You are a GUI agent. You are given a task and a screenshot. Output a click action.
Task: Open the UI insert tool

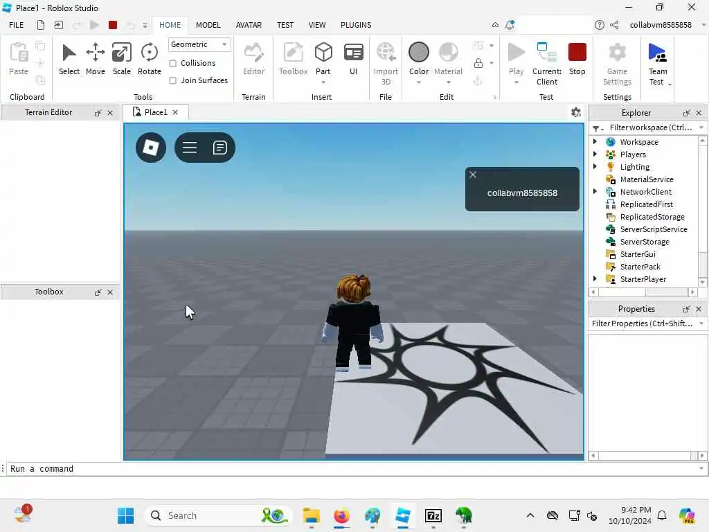pyautogui.click(x=353, y=59)
